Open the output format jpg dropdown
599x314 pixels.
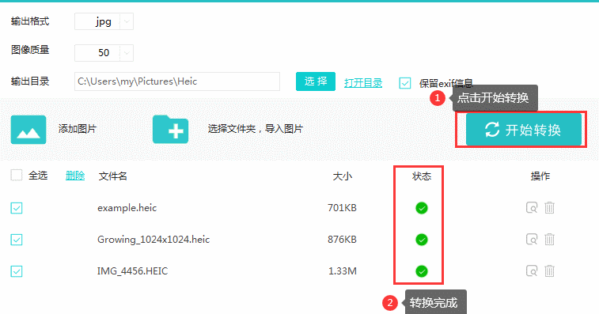(104, 21)
